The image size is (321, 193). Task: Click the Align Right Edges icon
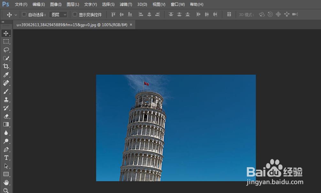pyautogui.click(x=157, y=14)
